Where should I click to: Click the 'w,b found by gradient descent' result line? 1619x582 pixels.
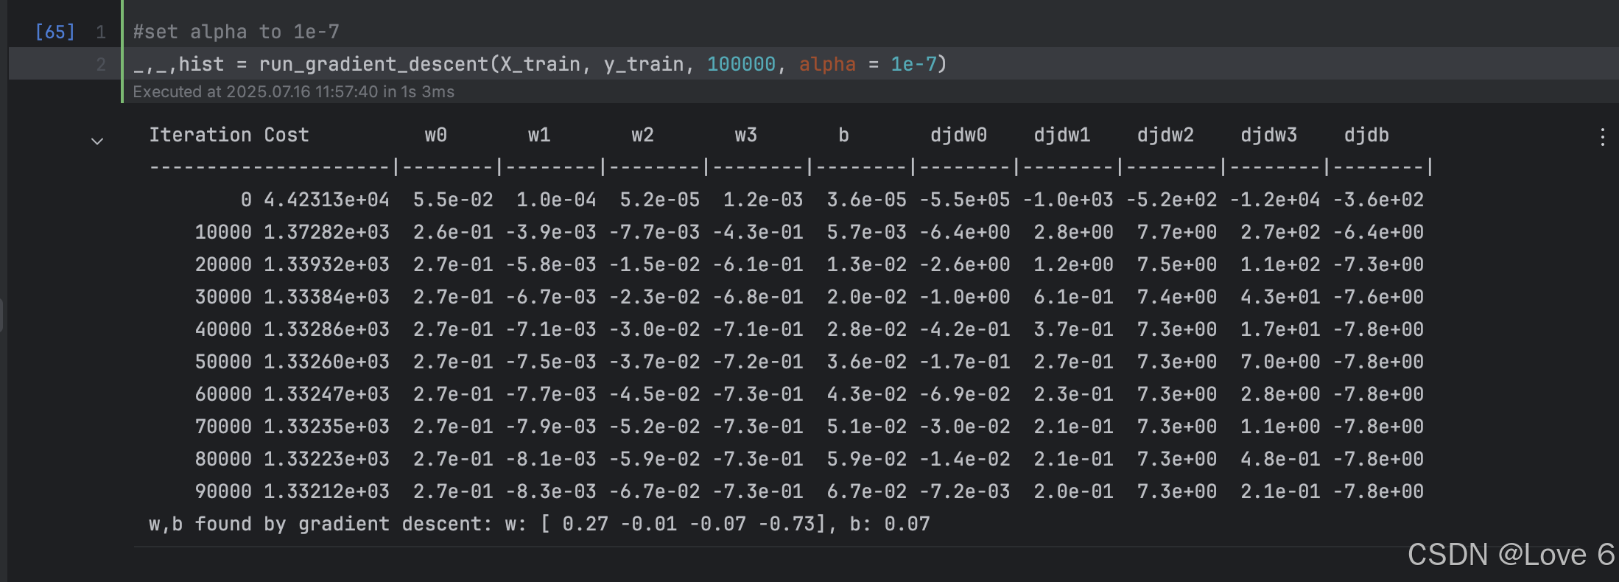tap(539, 524)
